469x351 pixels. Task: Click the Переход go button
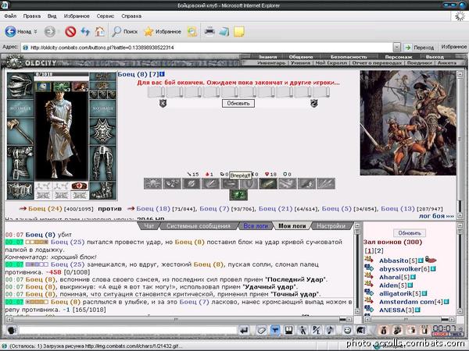click(x=419, y=48)
